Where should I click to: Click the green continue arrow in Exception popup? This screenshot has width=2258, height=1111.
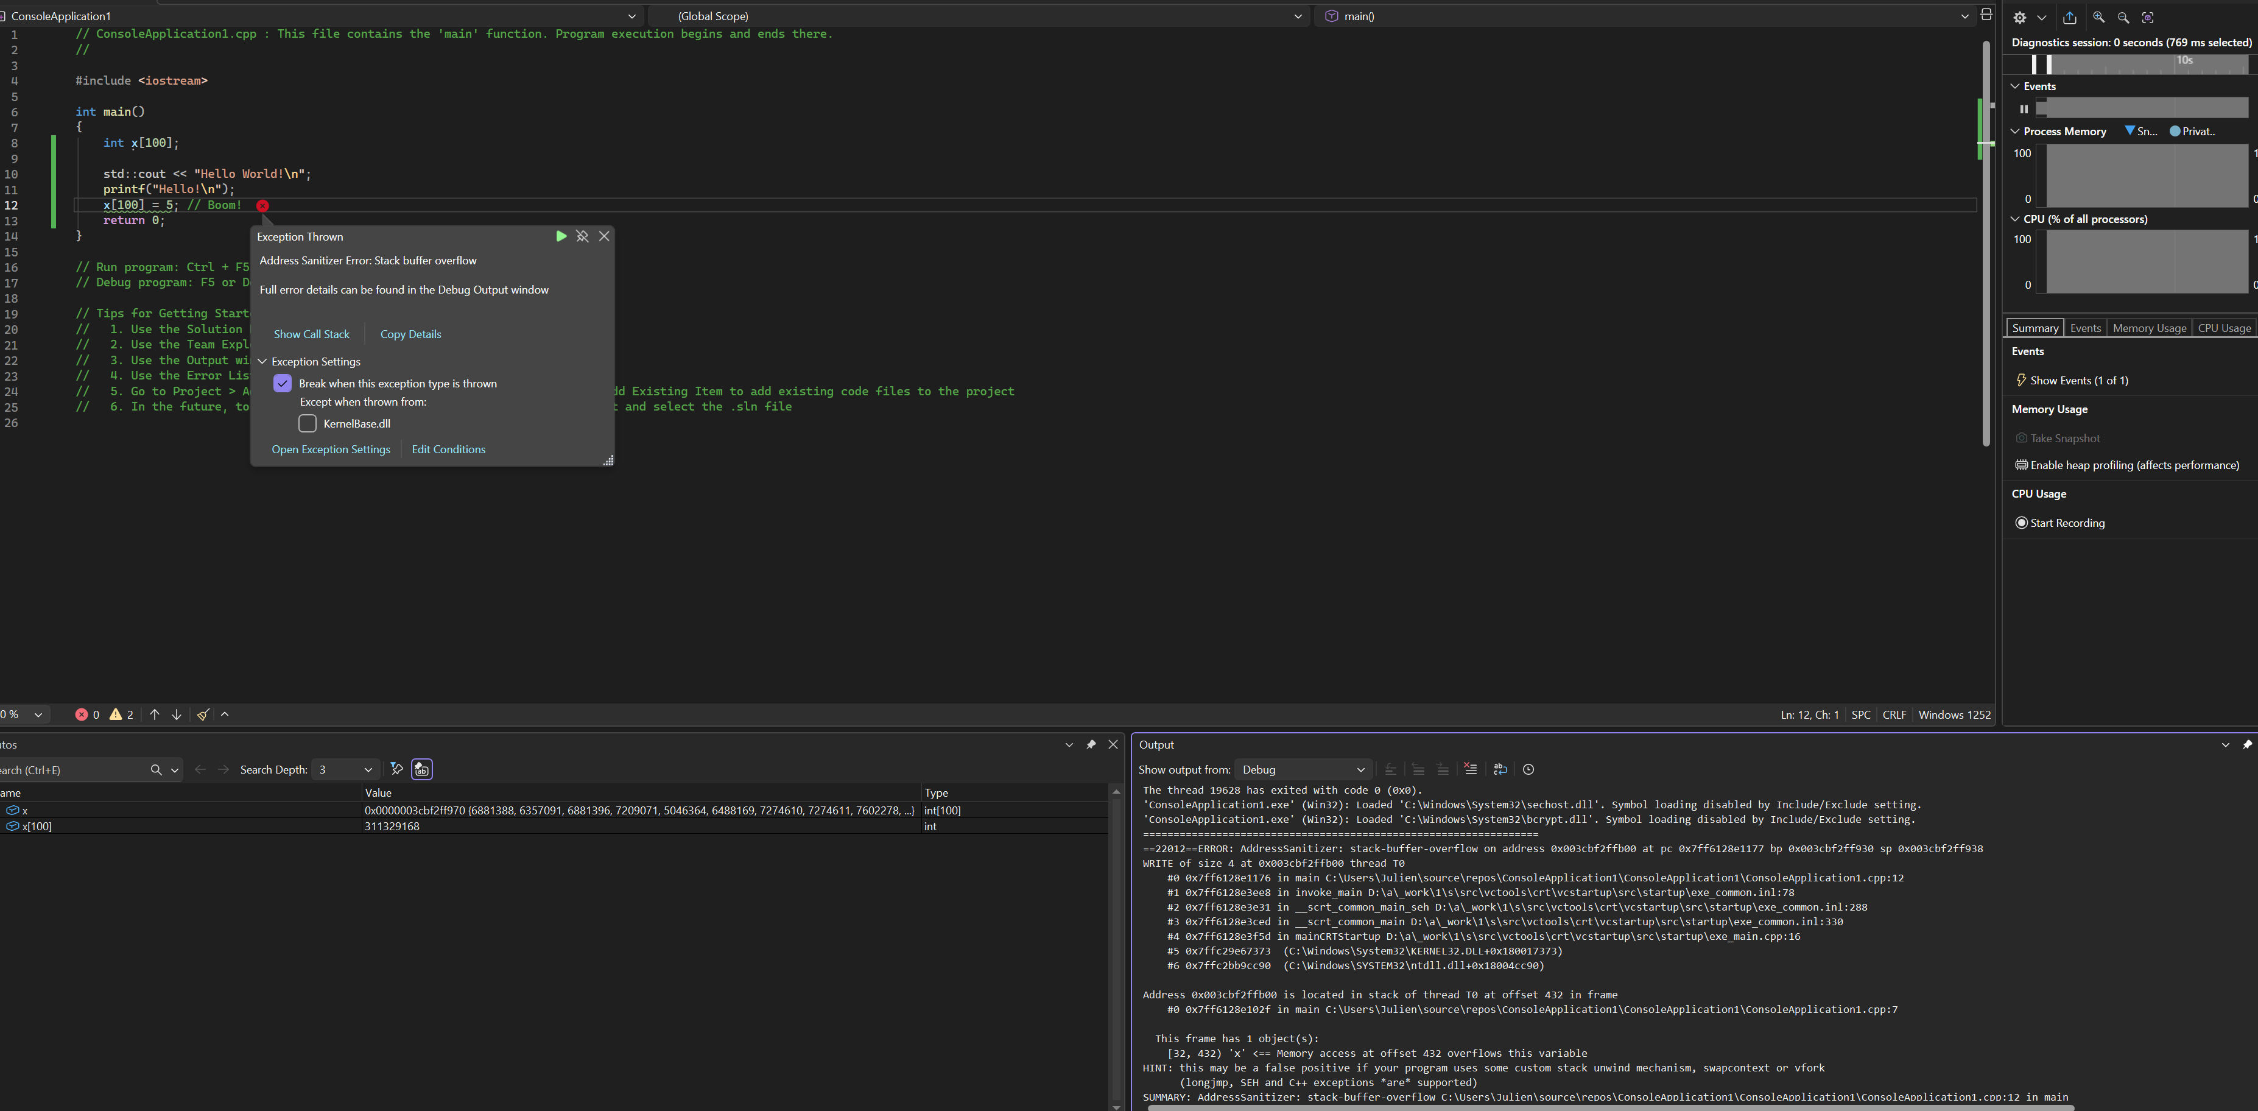(x=561, y=237)
